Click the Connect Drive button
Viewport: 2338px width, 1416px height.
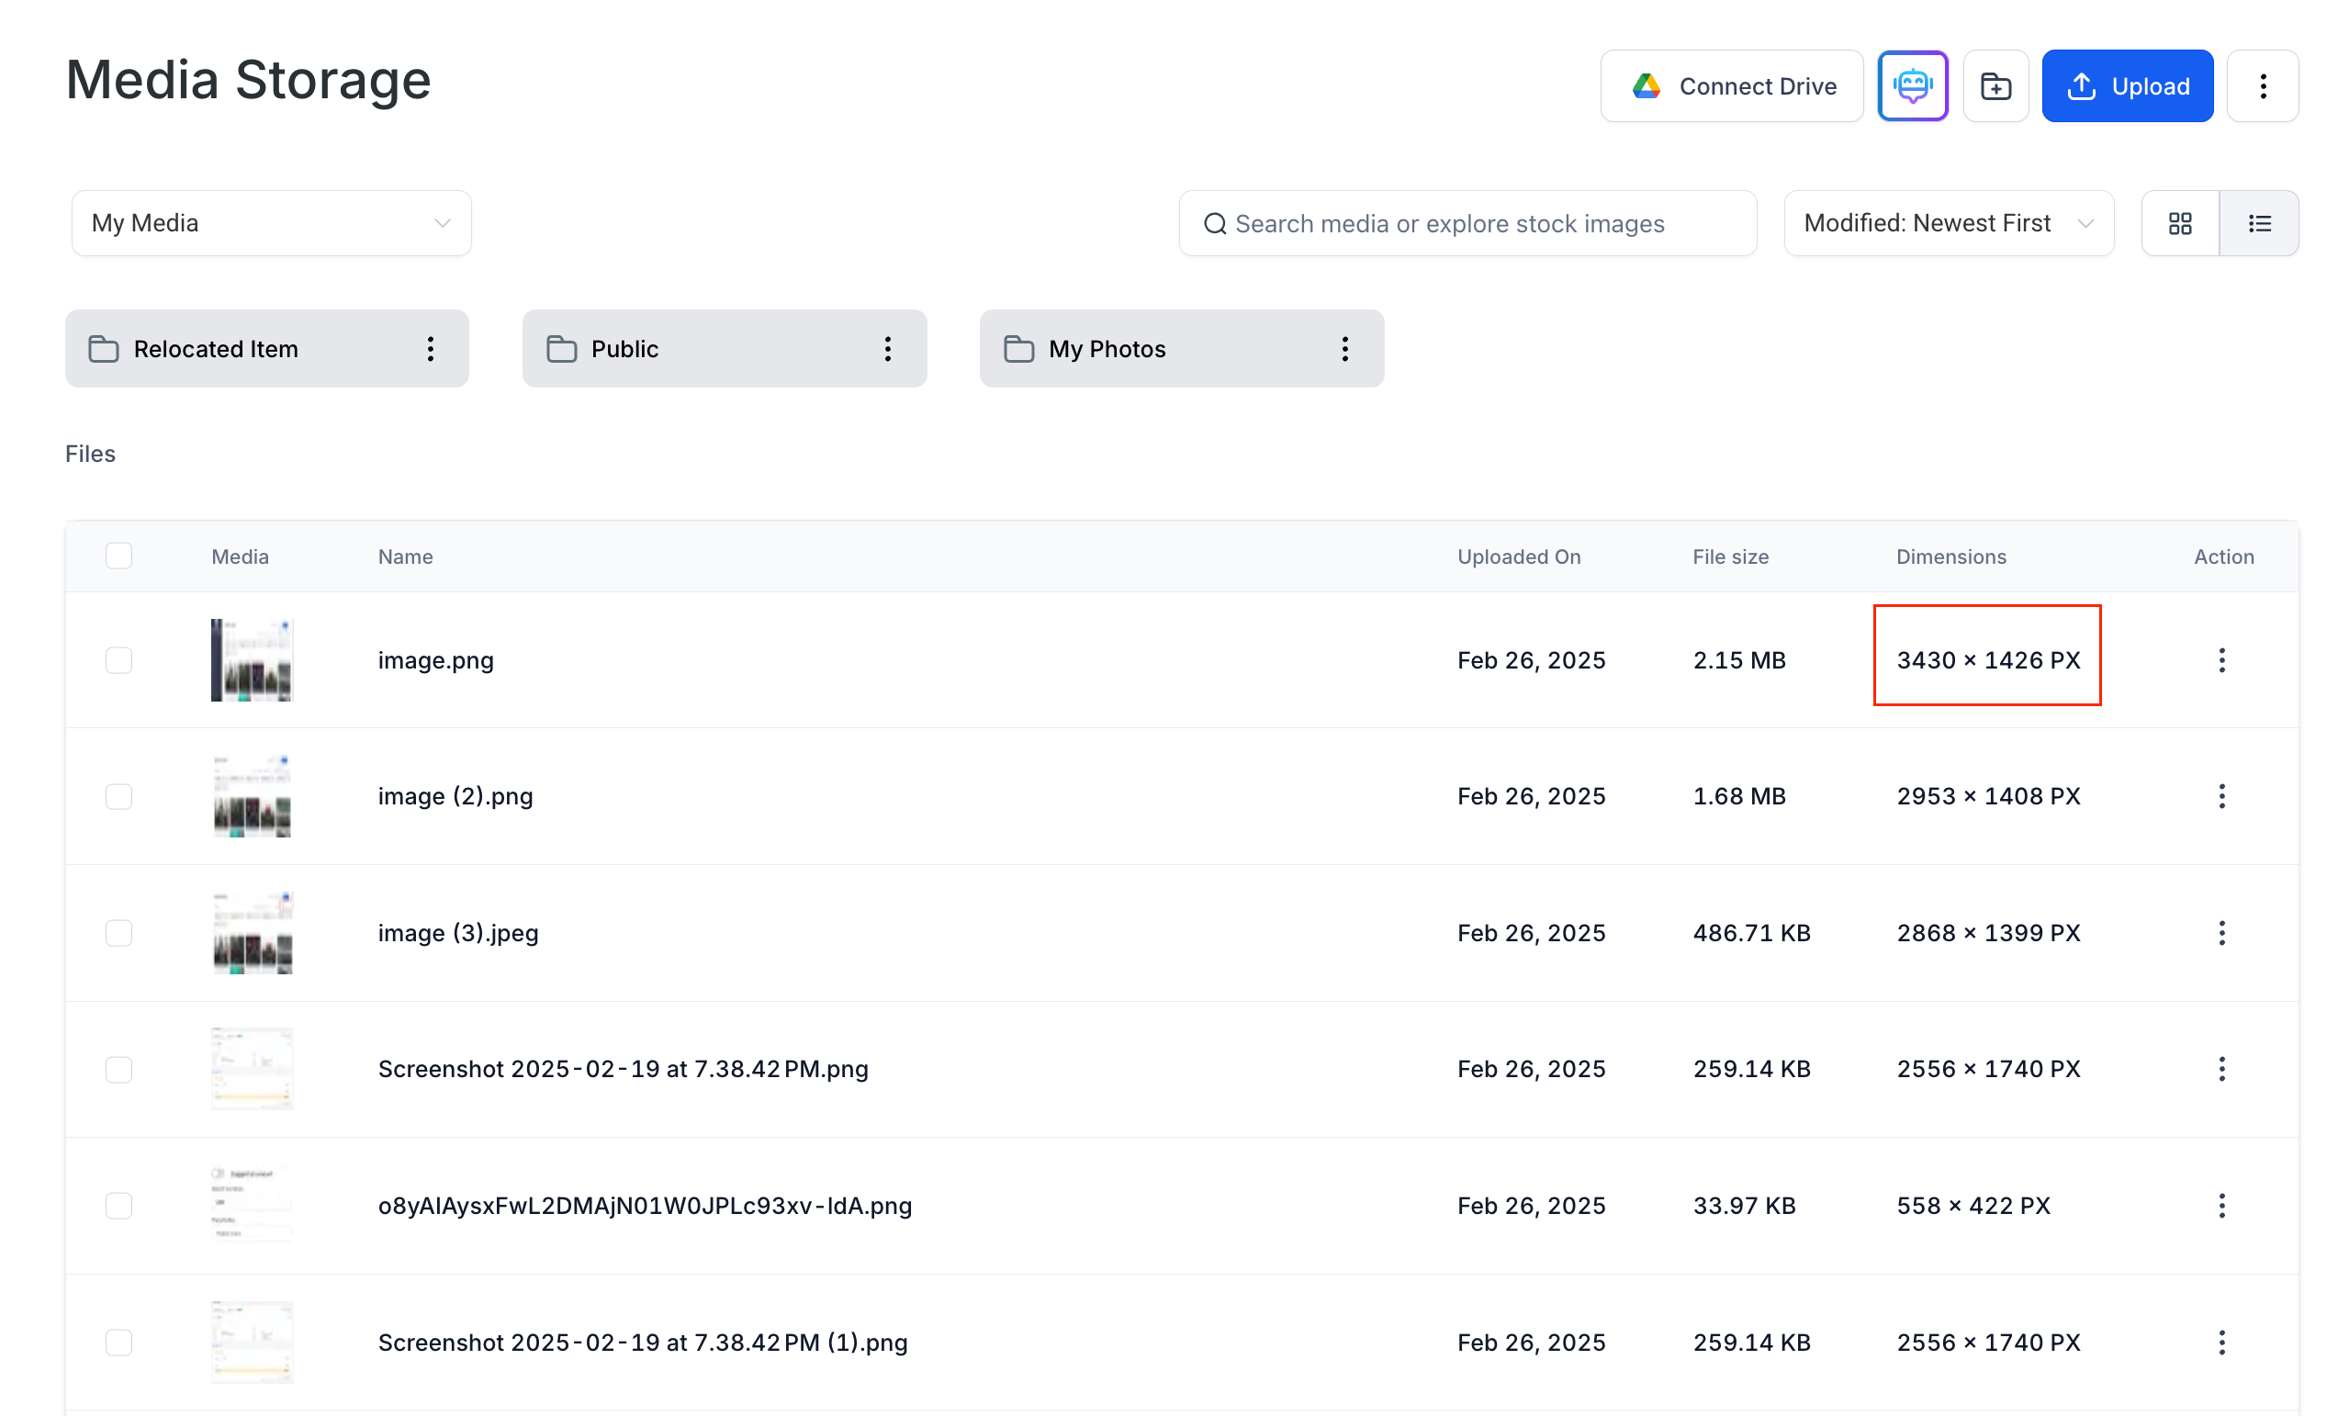click(1732, 86)
